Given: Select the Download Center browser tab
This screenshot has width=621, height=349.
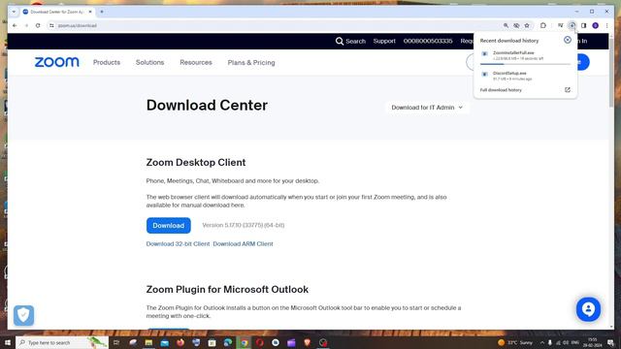Looking at the screenshot, I should point(56,12).
